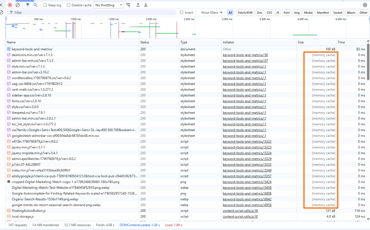Select request admin-bar.min.css?ver=7.1.3
Screen dimensions: 370x230
tap(32, 61)
